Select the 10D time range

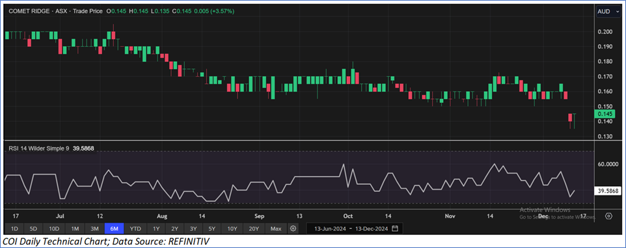pos(54,229)
